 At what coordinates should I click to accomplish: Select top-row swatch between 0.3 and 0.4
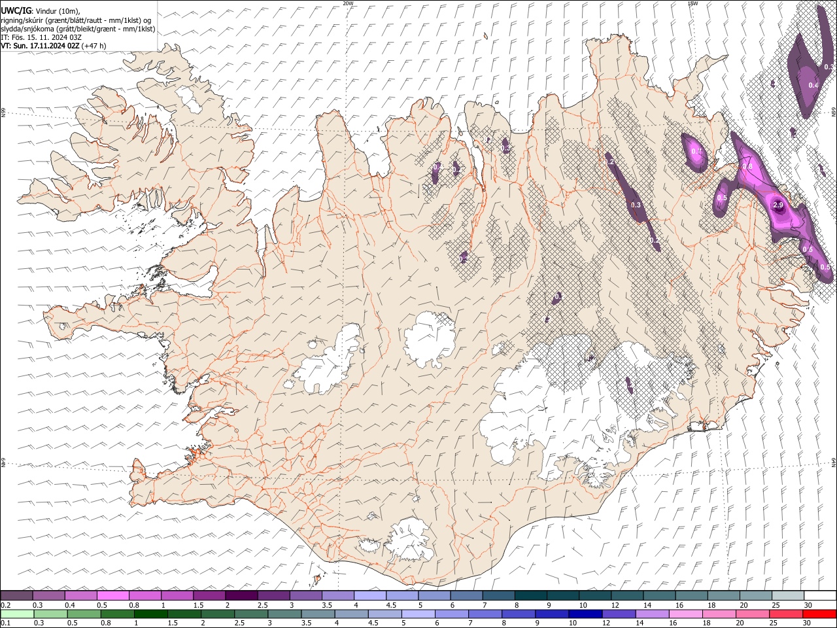pos(48,595)
